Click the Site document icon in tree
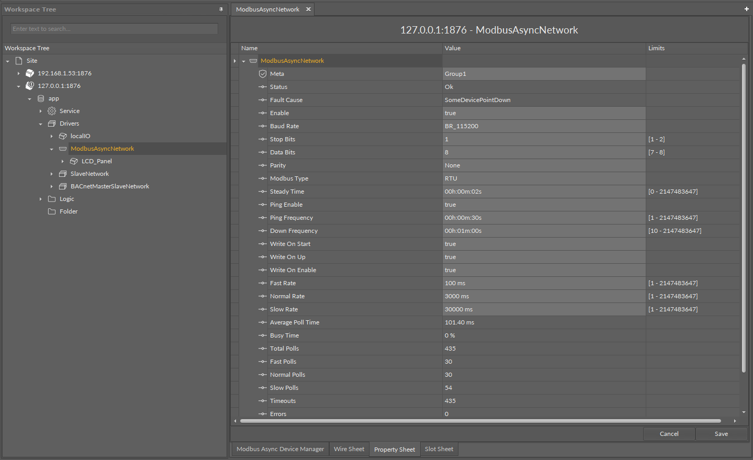The width and height of the screenshot is (753, 460). tap(19, 61)
